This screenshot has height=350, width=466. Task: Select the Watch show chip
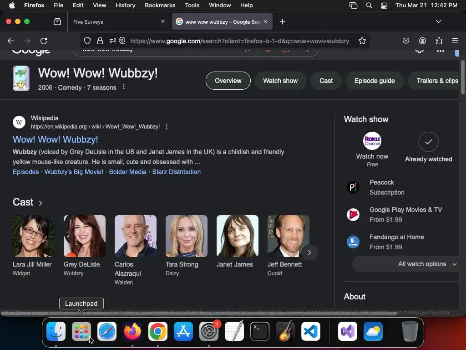[280, 81]
